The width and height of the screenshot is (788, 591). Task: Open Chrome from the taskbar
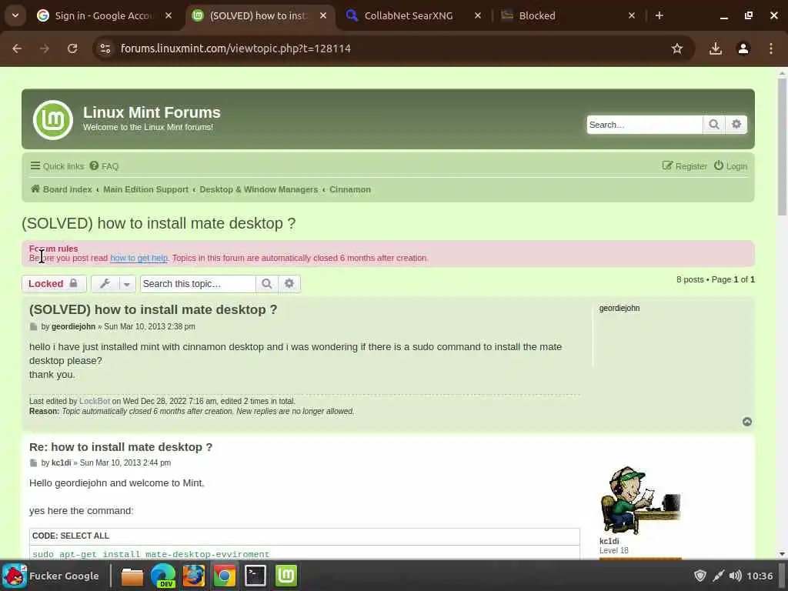pos(225,576)
